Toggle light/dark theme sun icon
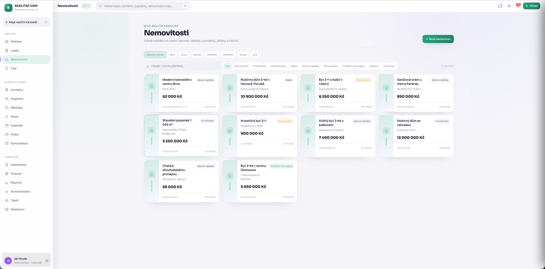The image size is (545, 269). tap(509, 6)
